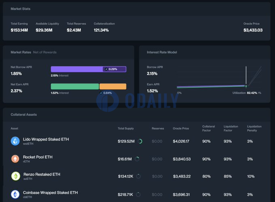
Task: Click the Net Borrow APR value 1.85%
Action: pos(16,73)
